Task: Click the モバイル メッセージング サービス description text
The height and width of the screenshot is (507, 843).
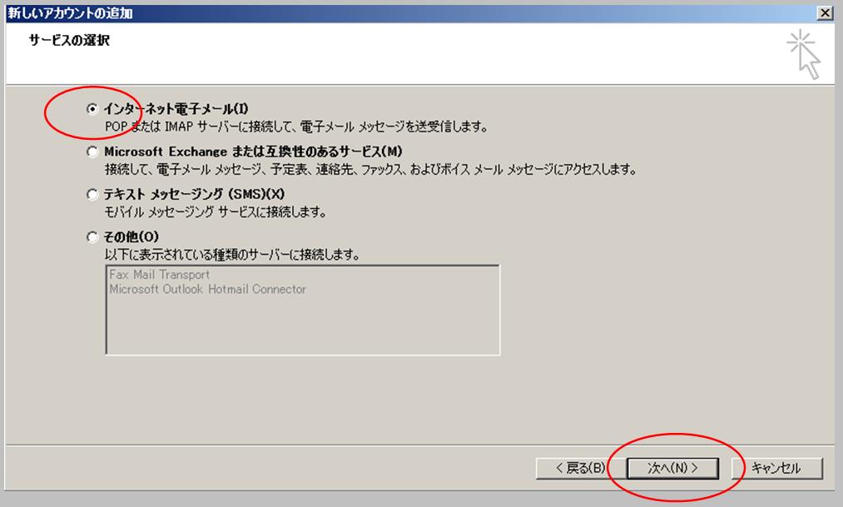Action: 215,212
